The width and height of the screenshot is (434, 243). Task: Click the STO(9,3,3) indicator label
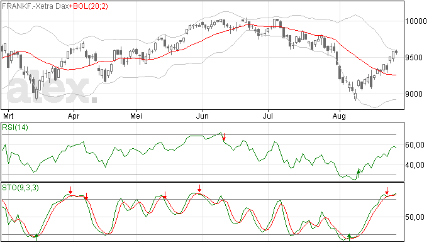pyautogui.click(x=20, y=188)
